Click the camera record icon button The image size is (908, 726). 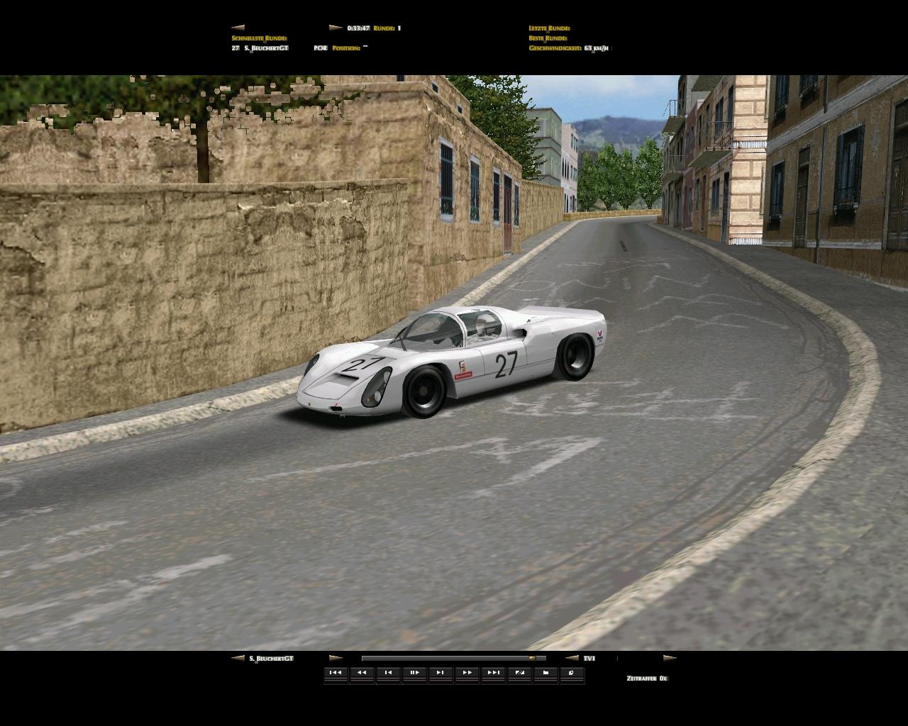click(x=546, y=673)
